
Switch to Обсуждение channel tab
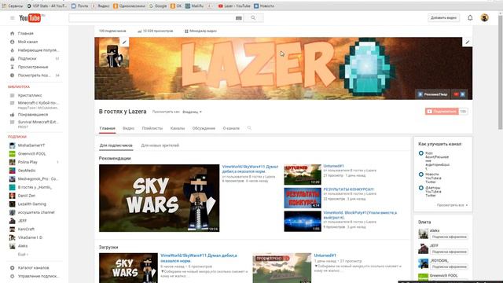(x=204, y=128)
